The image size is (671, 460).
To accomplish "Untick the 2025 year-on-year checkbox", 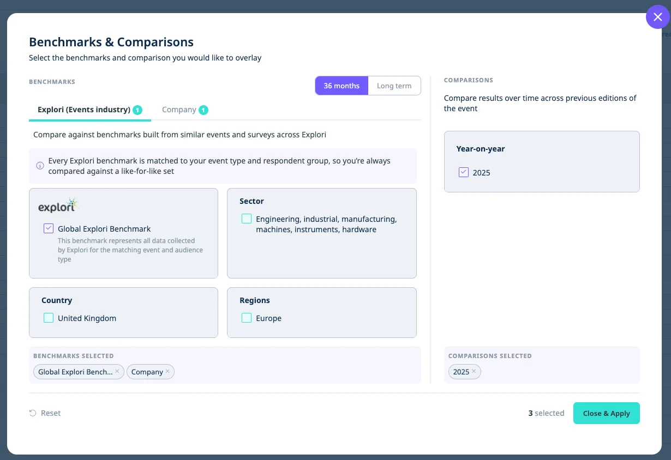I will [x=464, y=172].
